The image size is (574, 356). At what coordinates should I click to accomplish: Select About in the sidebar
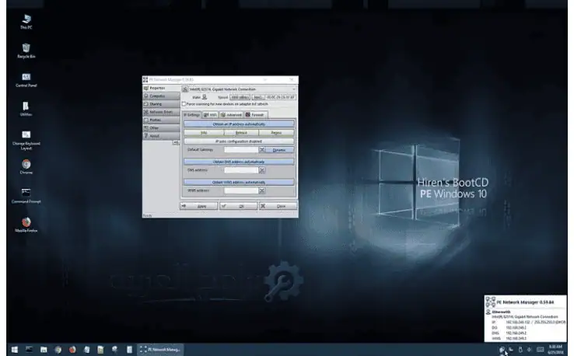coord(162,136)
